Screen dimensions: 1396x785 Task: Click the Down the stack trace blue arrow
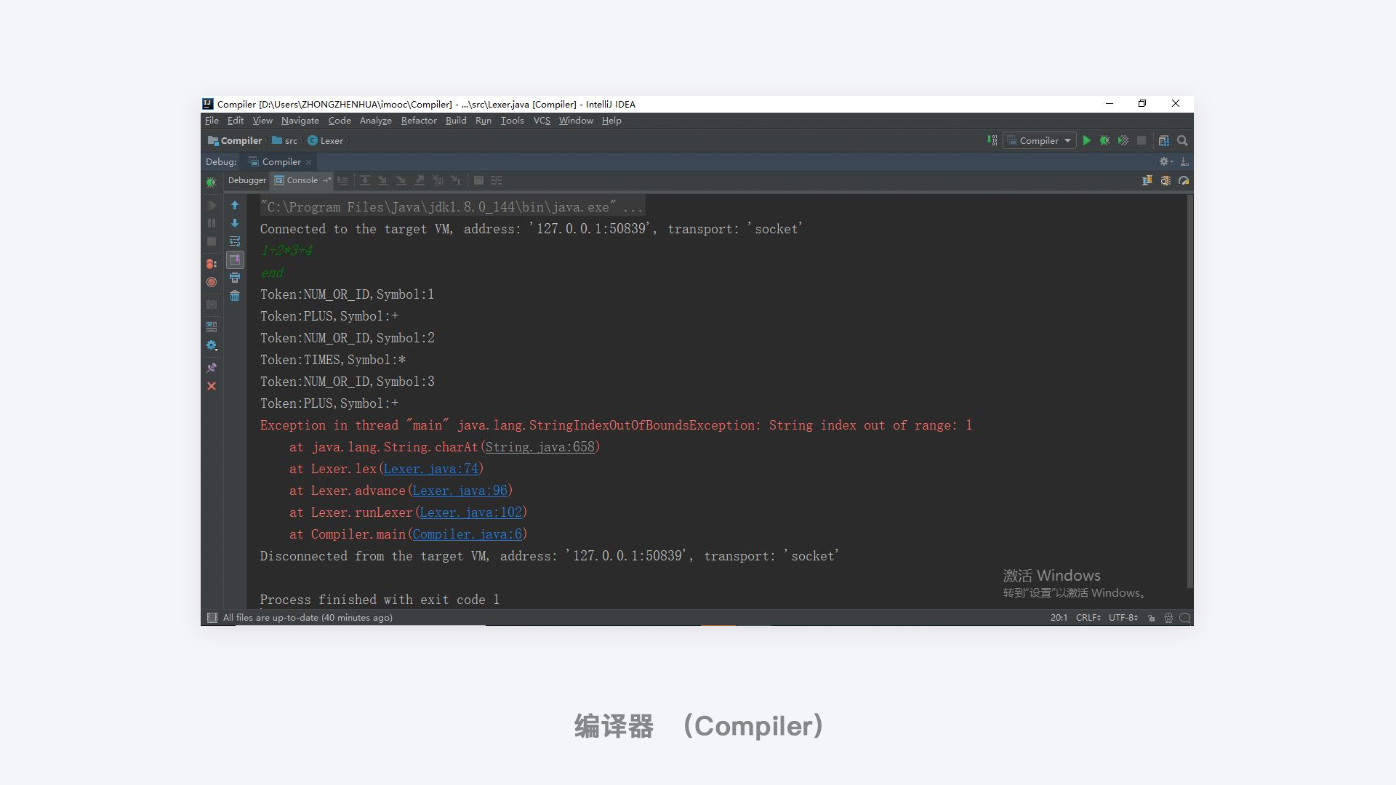click(x=235, y=223)
